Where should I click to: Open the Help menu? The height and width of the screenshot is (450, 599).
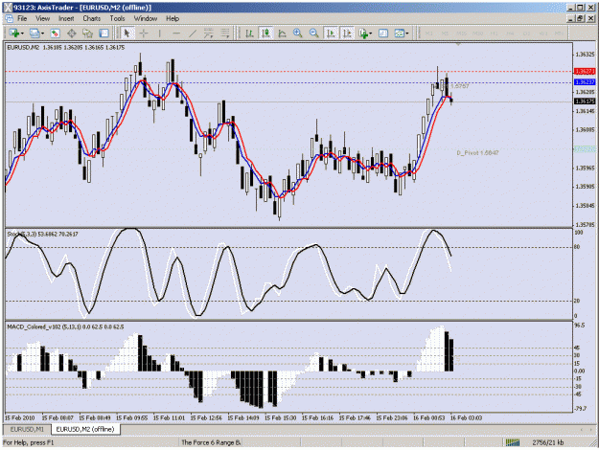tap(173, 18)
